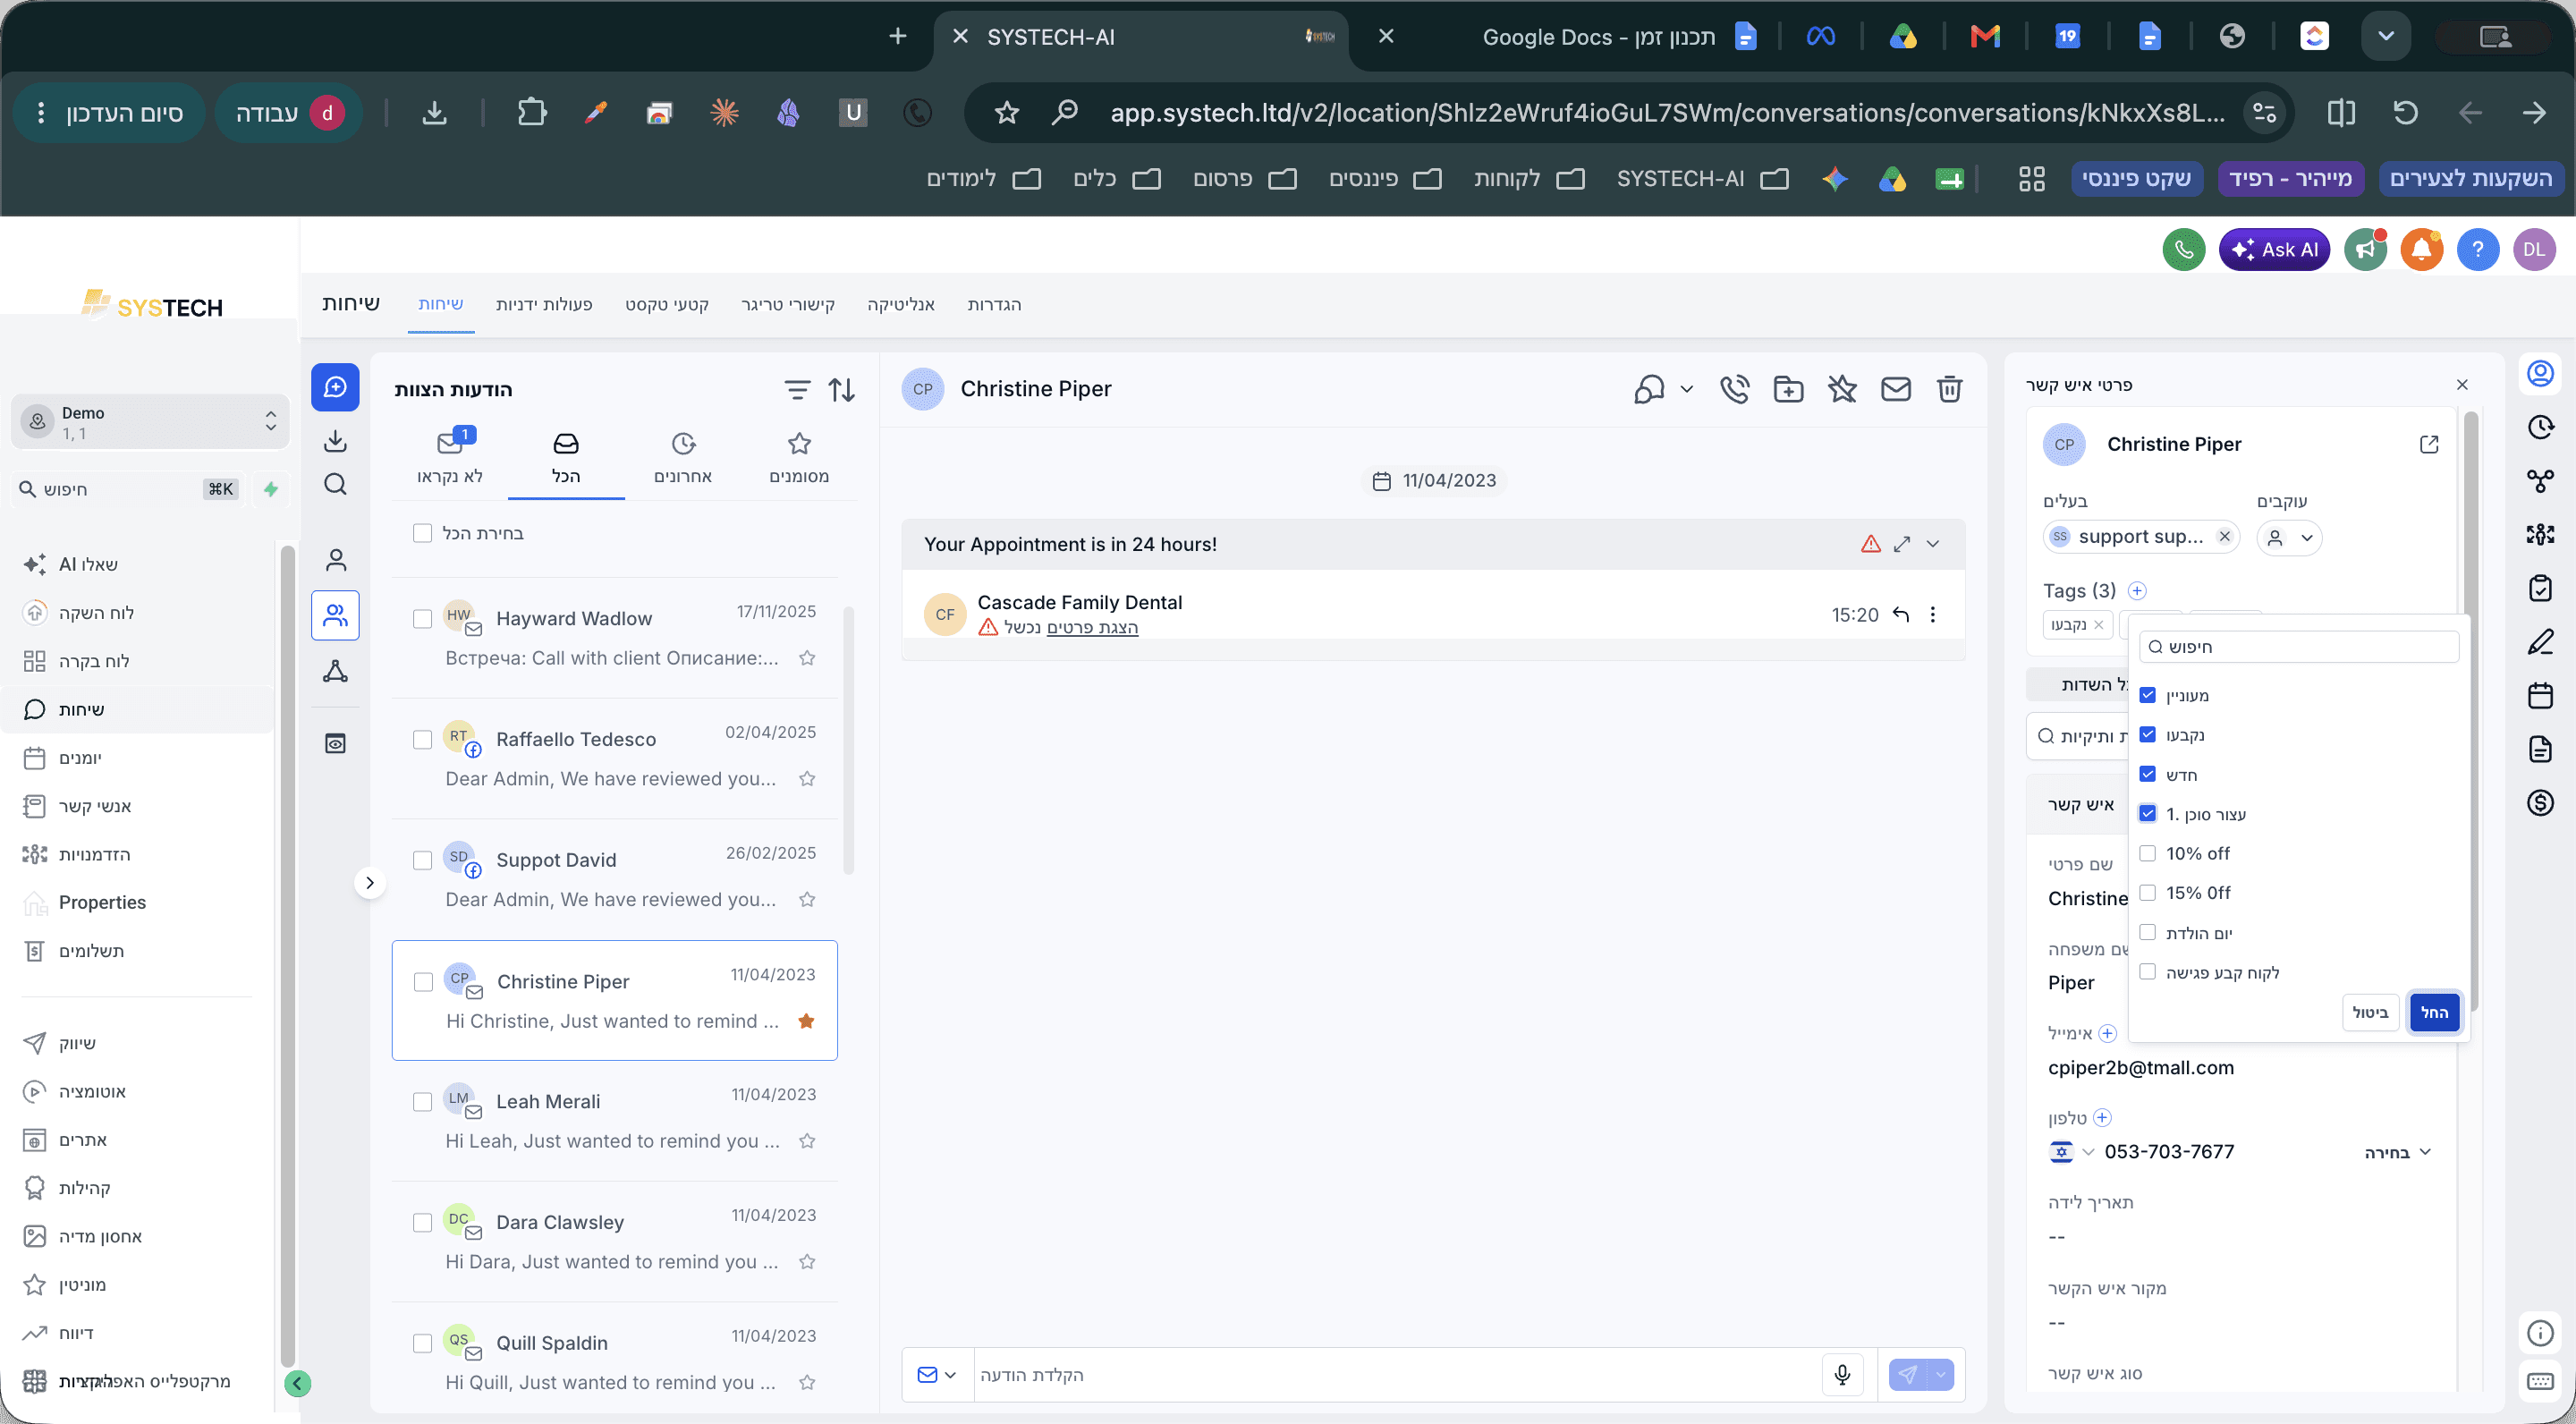This screenshot has width=2576, height=1424.
Task: Open Christine Piper contact in new window
Action: [x=2428, y=444]
